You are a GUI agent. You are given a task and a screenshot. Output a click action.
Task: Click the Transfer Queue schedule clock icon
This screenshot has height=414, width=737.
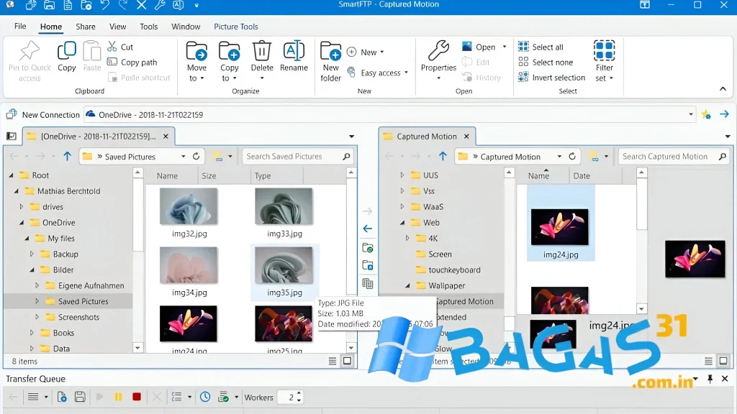pos(205,397)
